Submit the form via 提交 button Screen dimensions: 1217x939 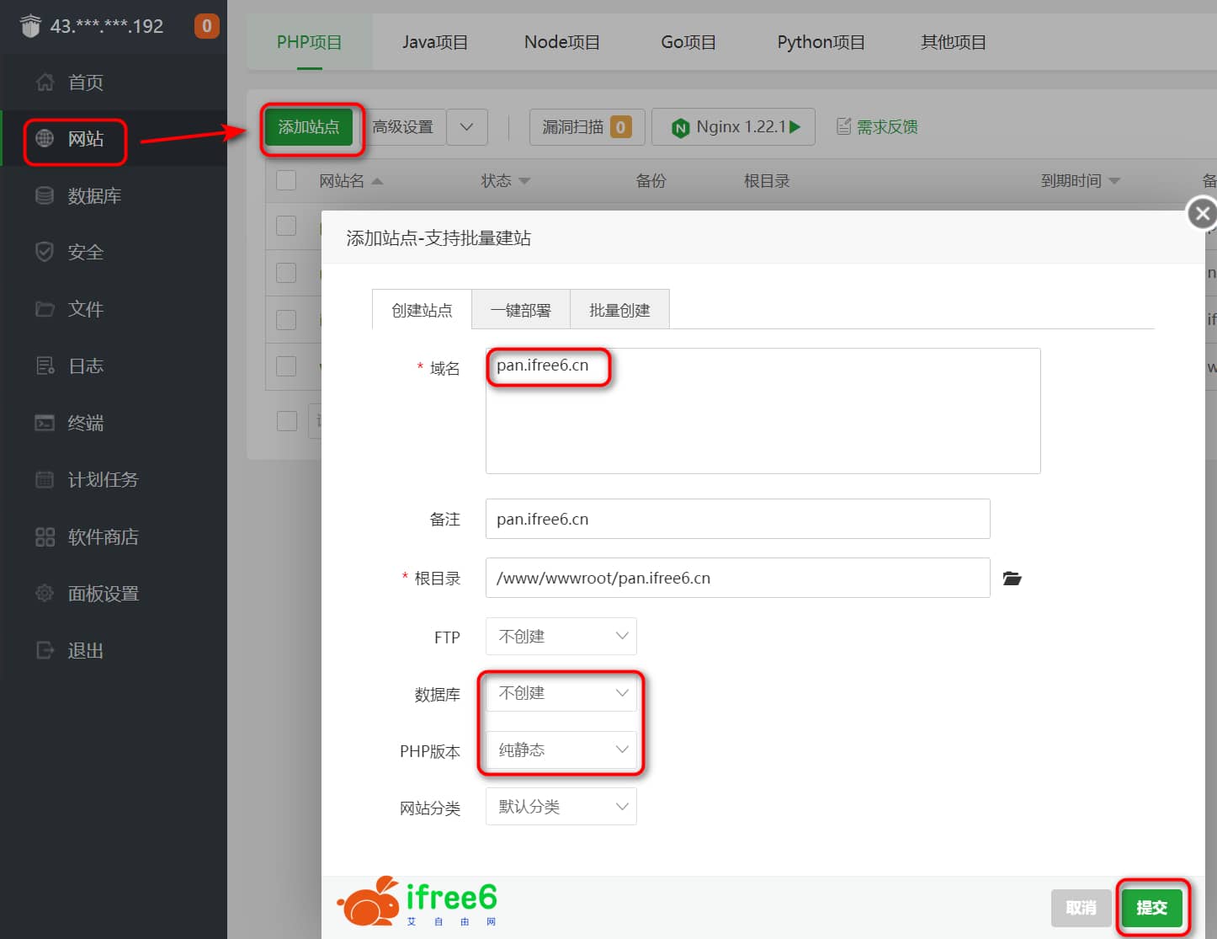click(x=1152, y=908)
